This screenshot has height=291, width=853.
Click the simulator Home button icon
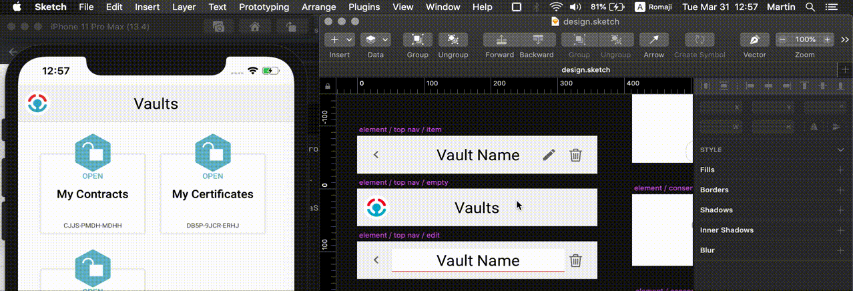tap(254, 27)
